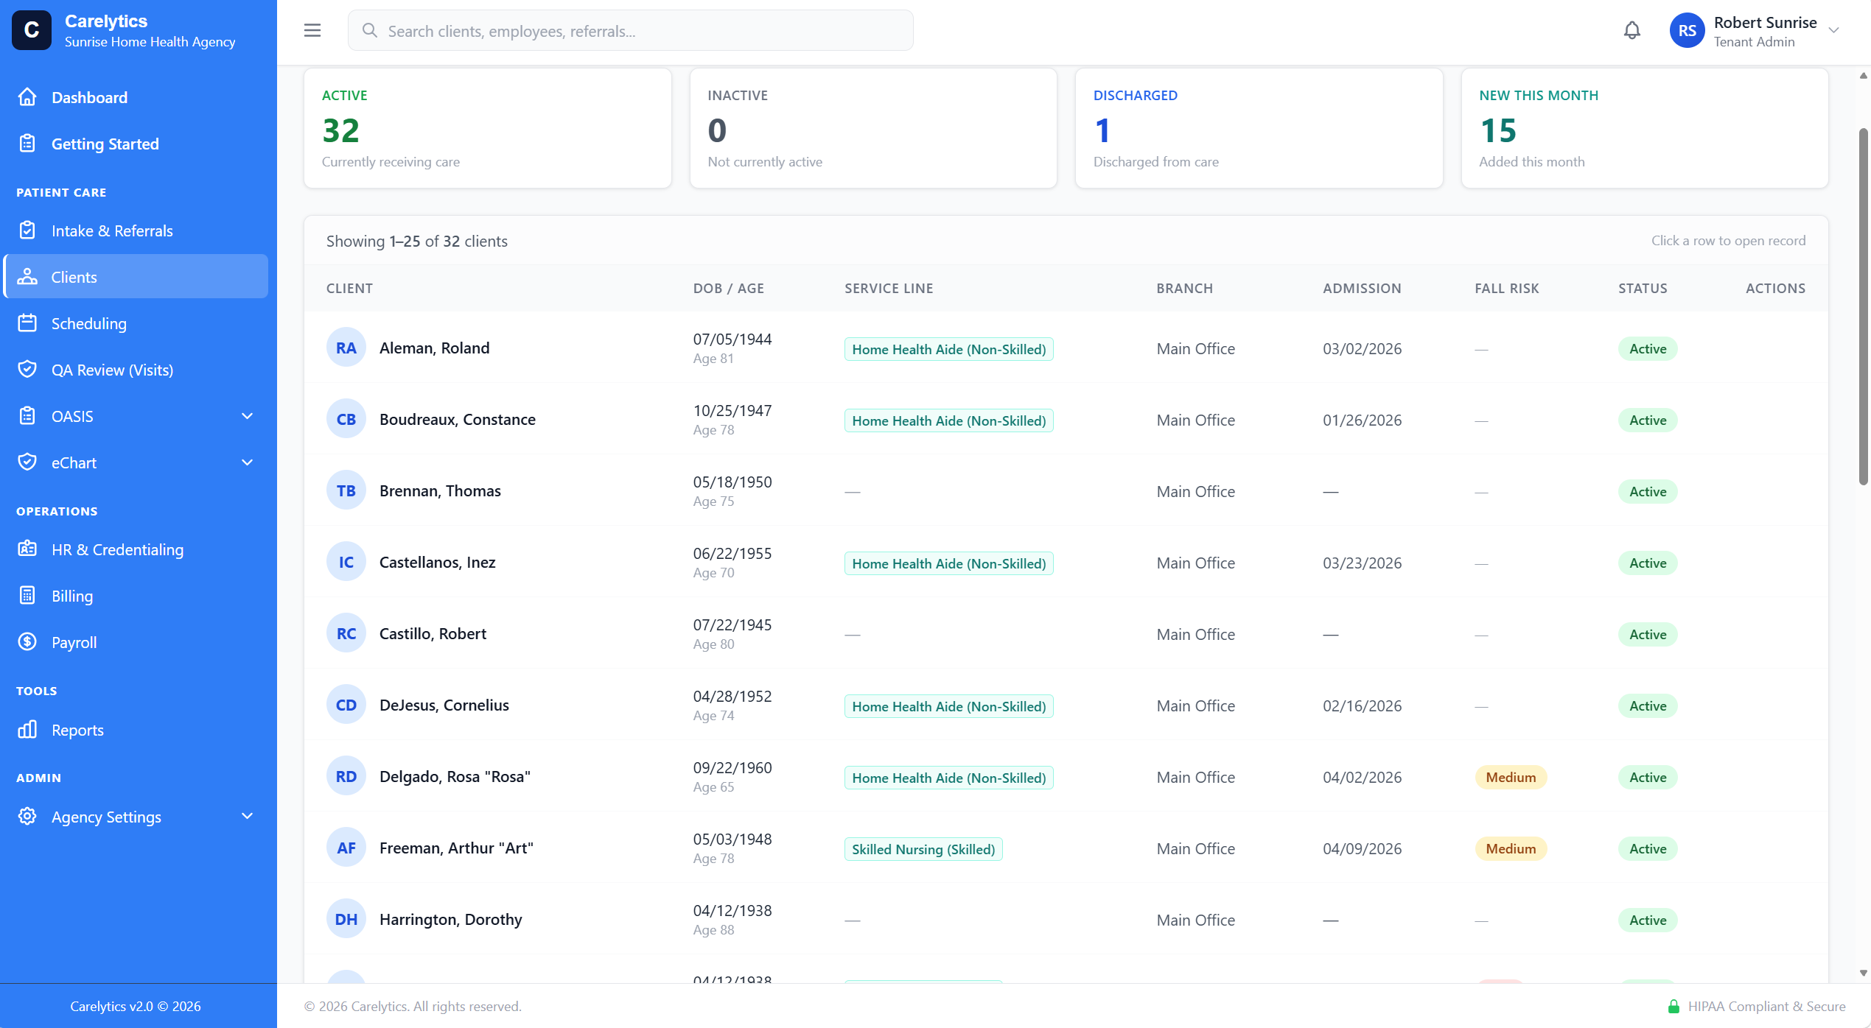Expand the Agency Settings chevron
The height and width of the screenshot is (1028, 1871).
point(248,817)
